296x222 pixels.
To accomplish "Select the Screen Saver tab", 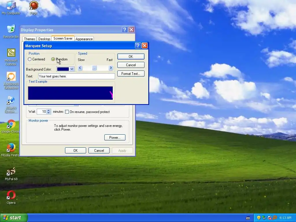I will tap(63, 38).
